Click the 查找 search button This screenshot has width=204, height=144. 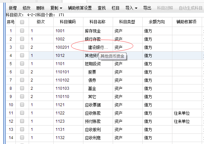(102, 8)
